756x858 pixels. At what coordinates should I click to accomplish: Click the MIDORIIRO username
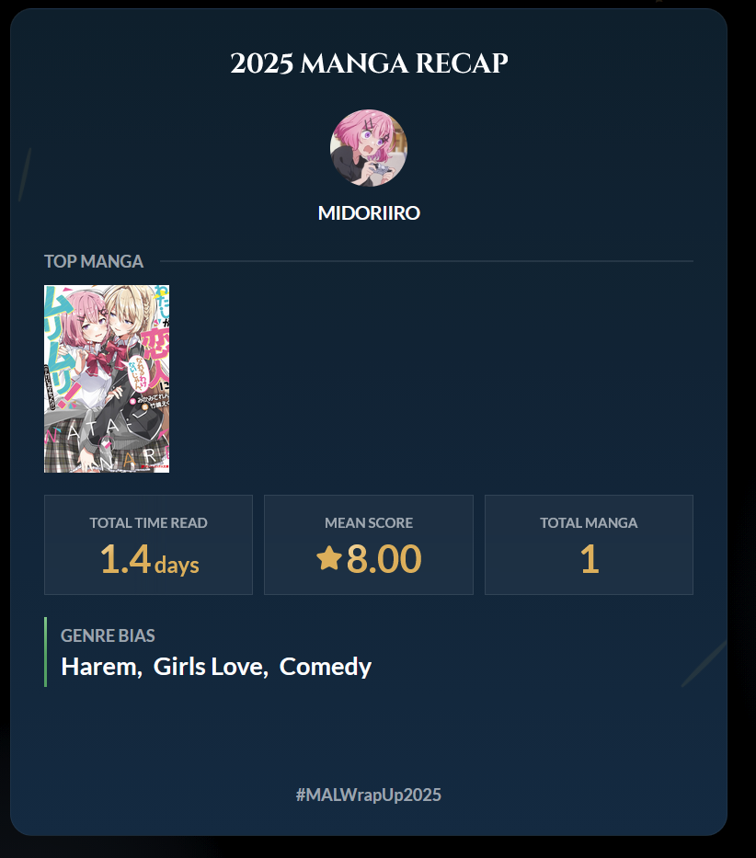click(x=369, y=212)
